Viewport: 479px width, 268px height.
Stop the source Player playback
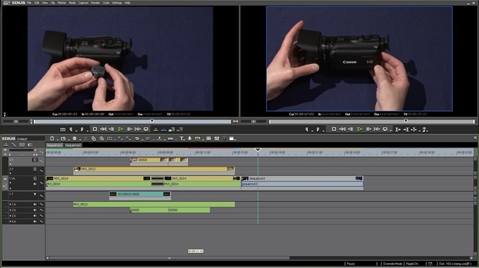(x=95, y=130)
